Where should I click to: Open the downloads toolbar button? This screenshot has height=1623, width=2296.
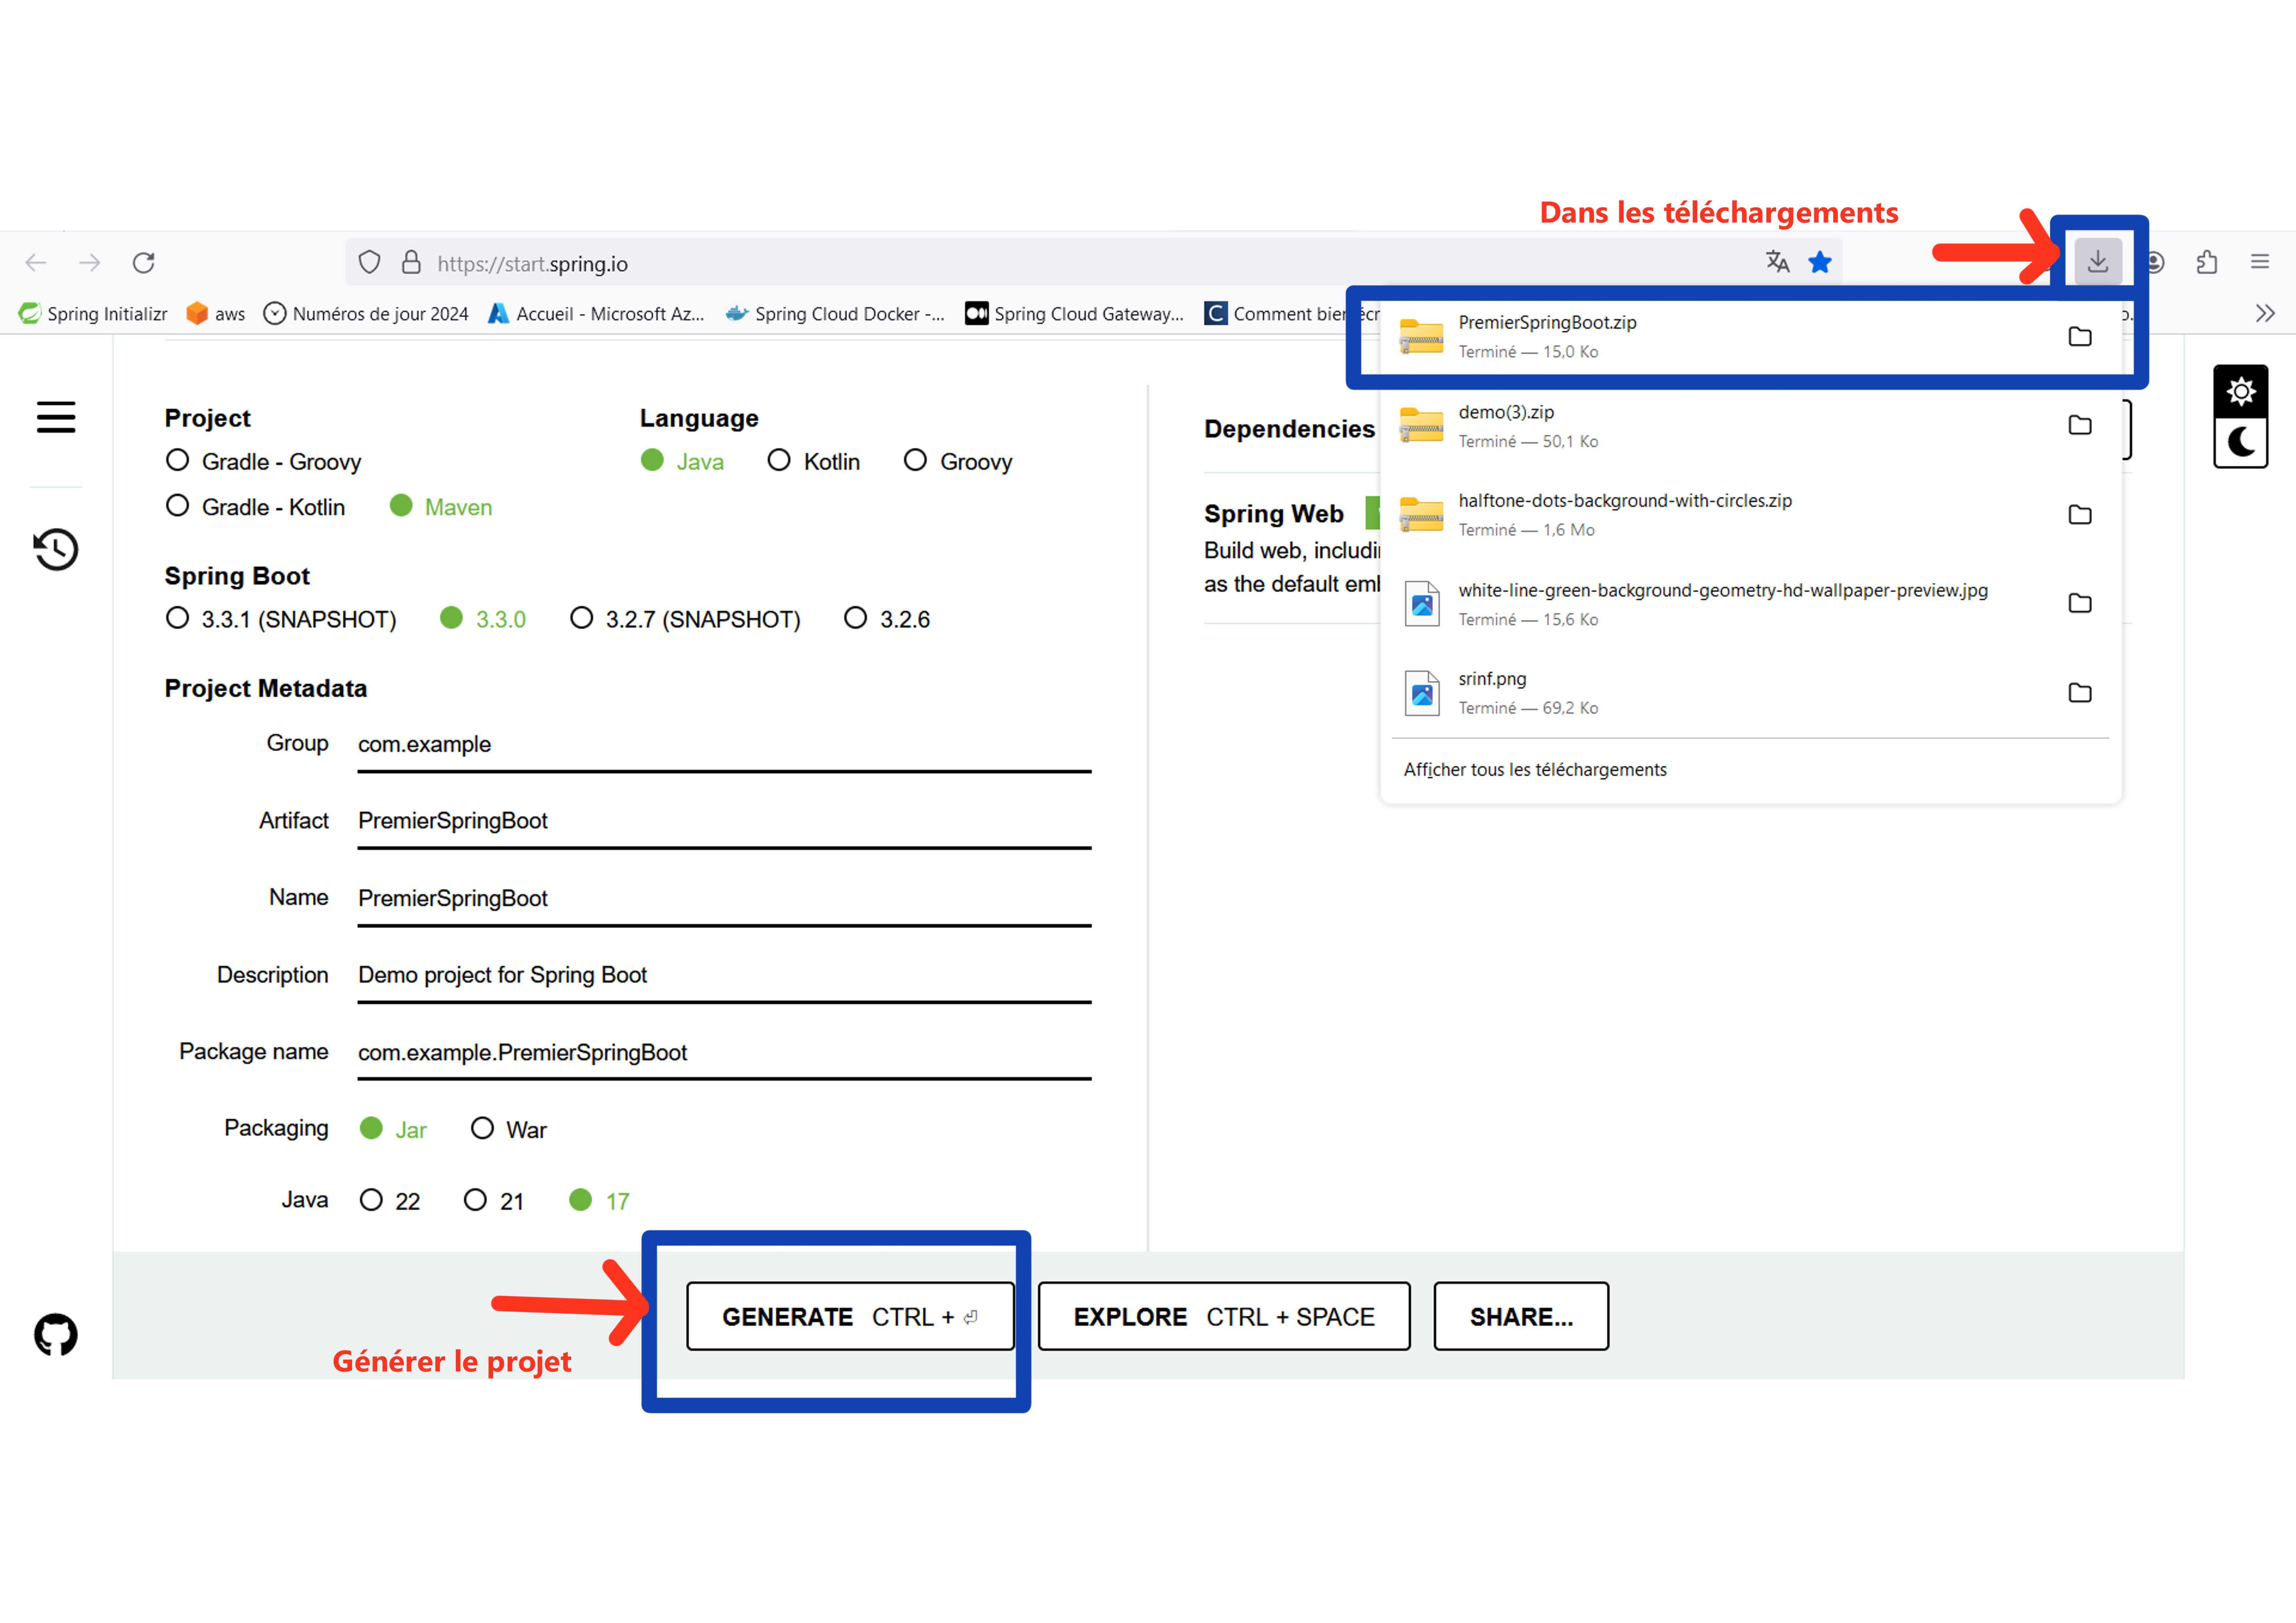click(x=2098, y=262)
